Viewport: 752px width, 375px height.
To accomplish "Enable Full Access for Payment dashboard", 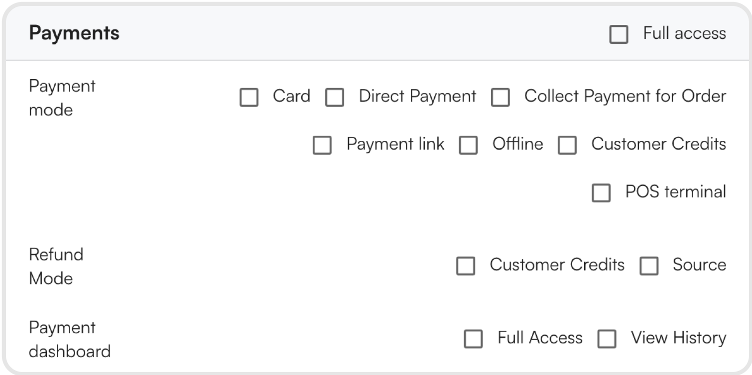I will (473, 339).
